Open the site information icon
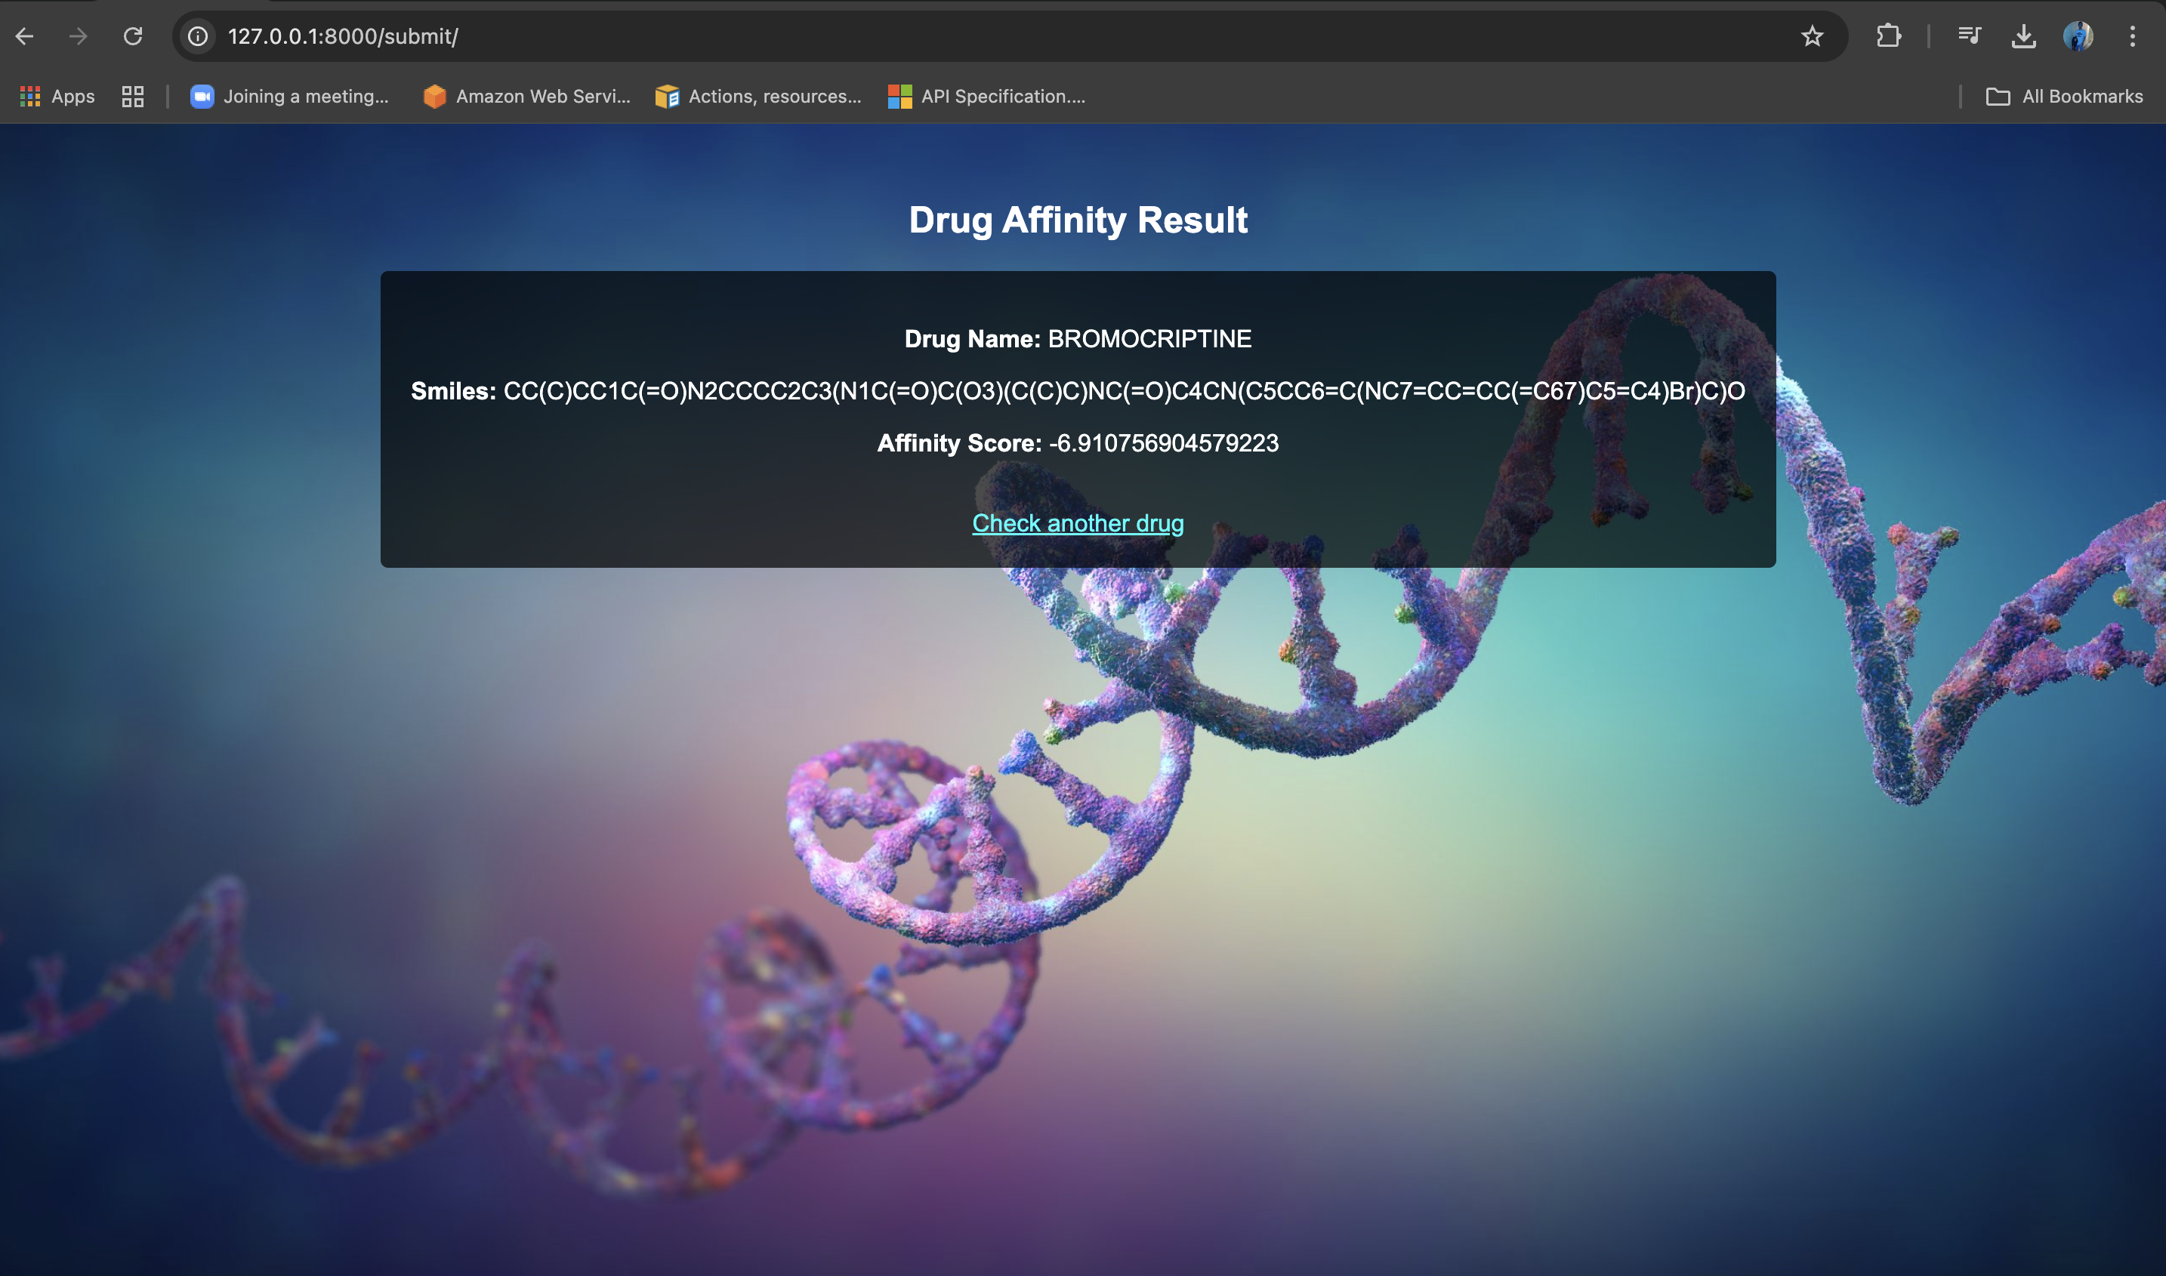This screenshot has width=2166, height=1276. click(x=198, y=36)
